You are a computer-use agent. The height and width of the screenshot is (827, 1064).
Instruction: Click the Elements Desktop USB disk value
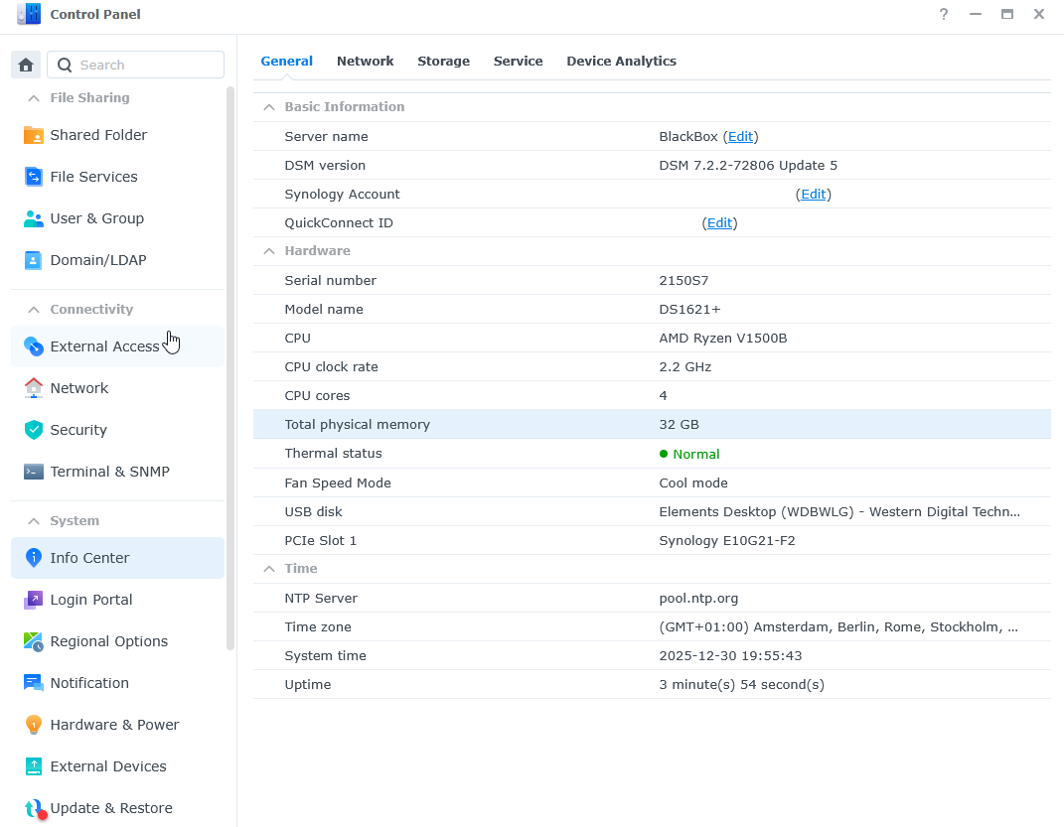[839, 512]
